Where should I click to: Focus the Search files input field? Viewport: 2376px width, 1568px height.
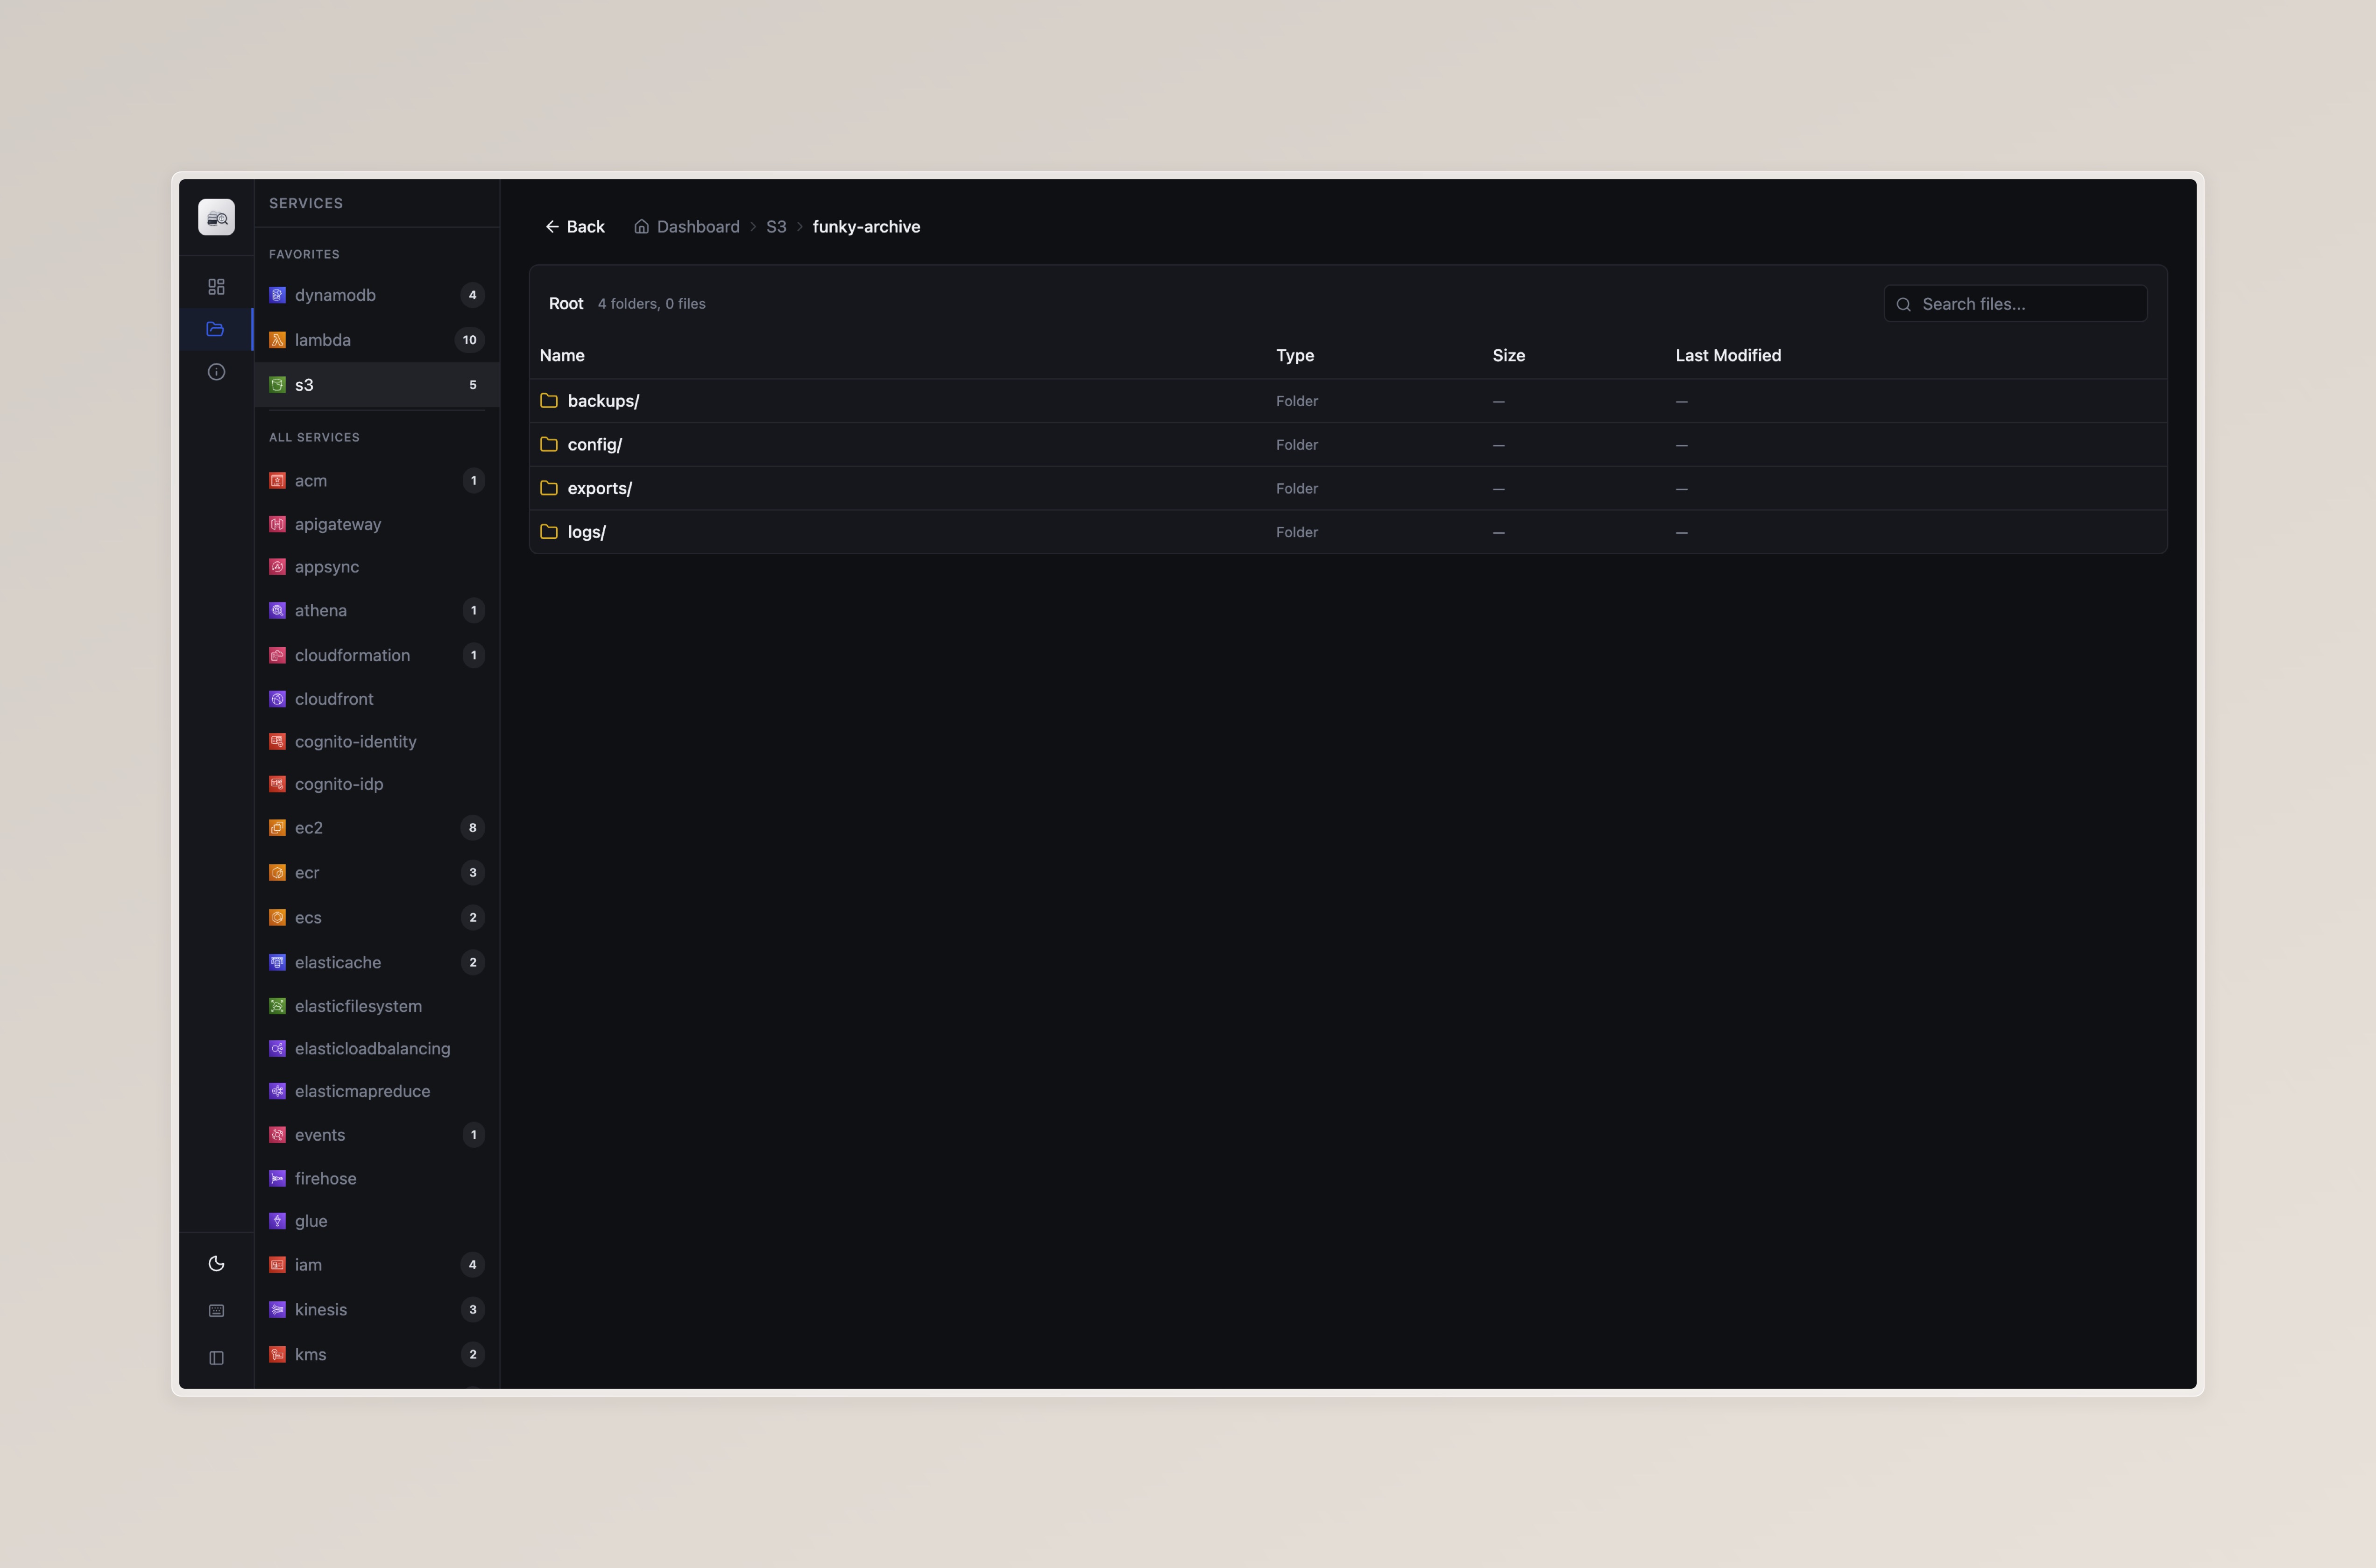tap(2028, 304)
